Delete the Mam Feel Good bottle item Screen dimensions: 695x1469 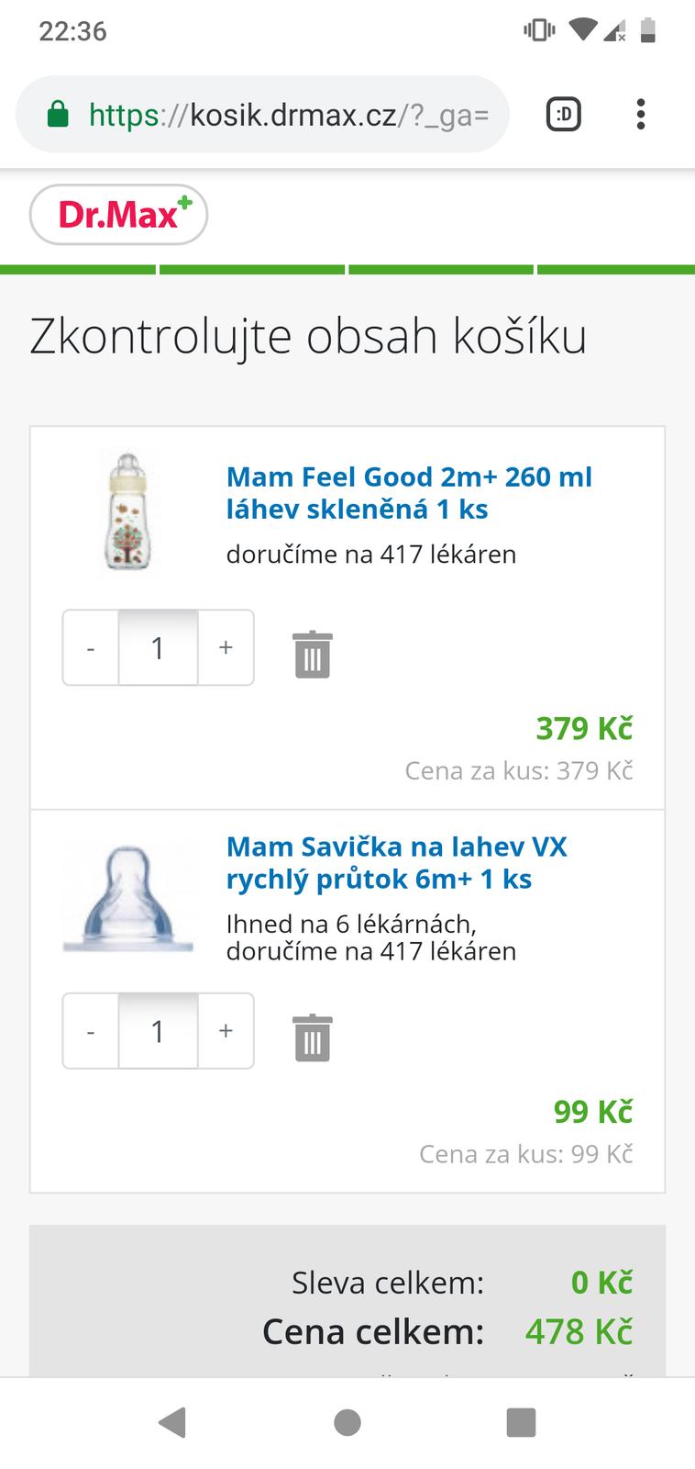pyautogui.click(x=312, y=655)
